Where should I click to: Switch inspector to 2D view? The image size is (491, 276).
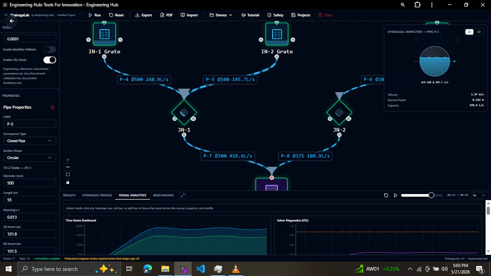click(469, 32)
